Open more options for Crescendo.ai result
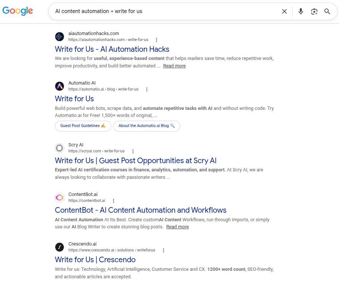Viewport: 339px width, 282px height. [x=164, y=250]
